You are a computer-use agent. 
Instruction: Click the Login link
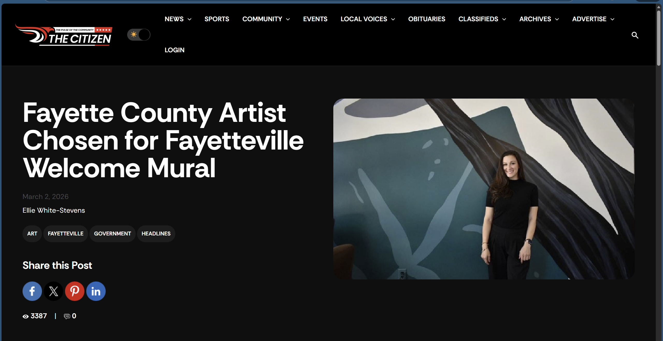point(175,50)
